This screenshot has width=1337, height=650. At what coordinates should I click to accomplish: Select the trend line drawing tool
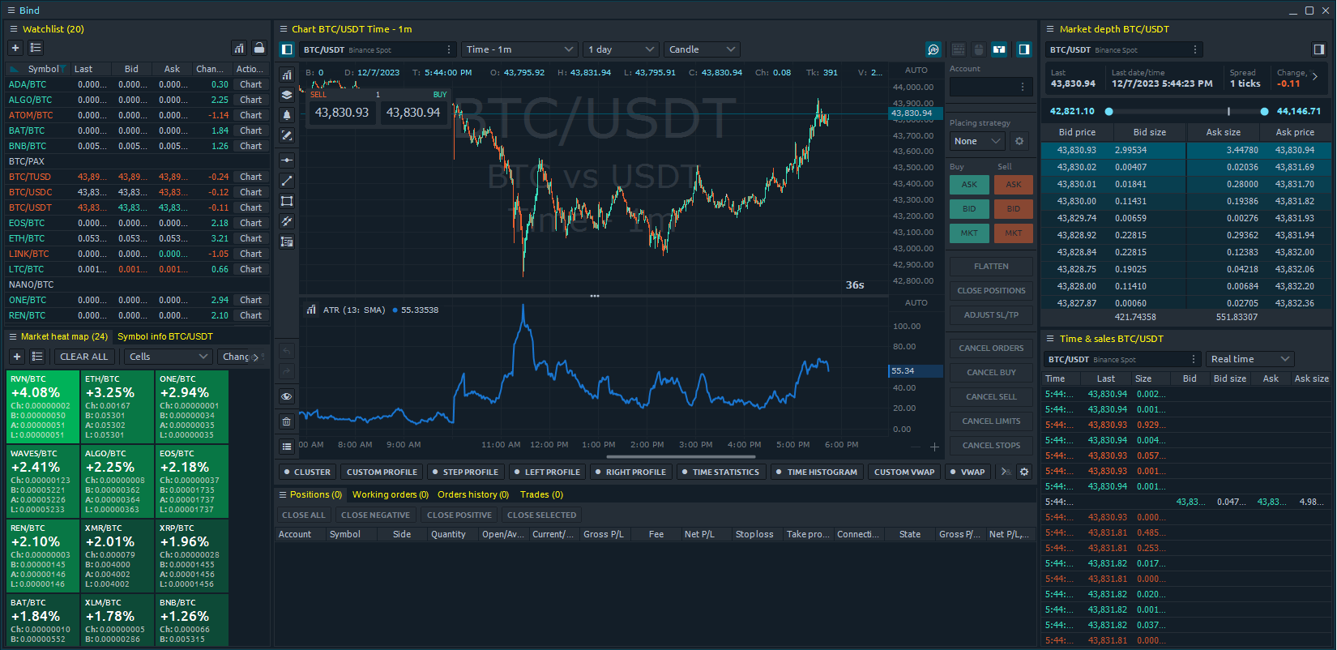(287, 181)
